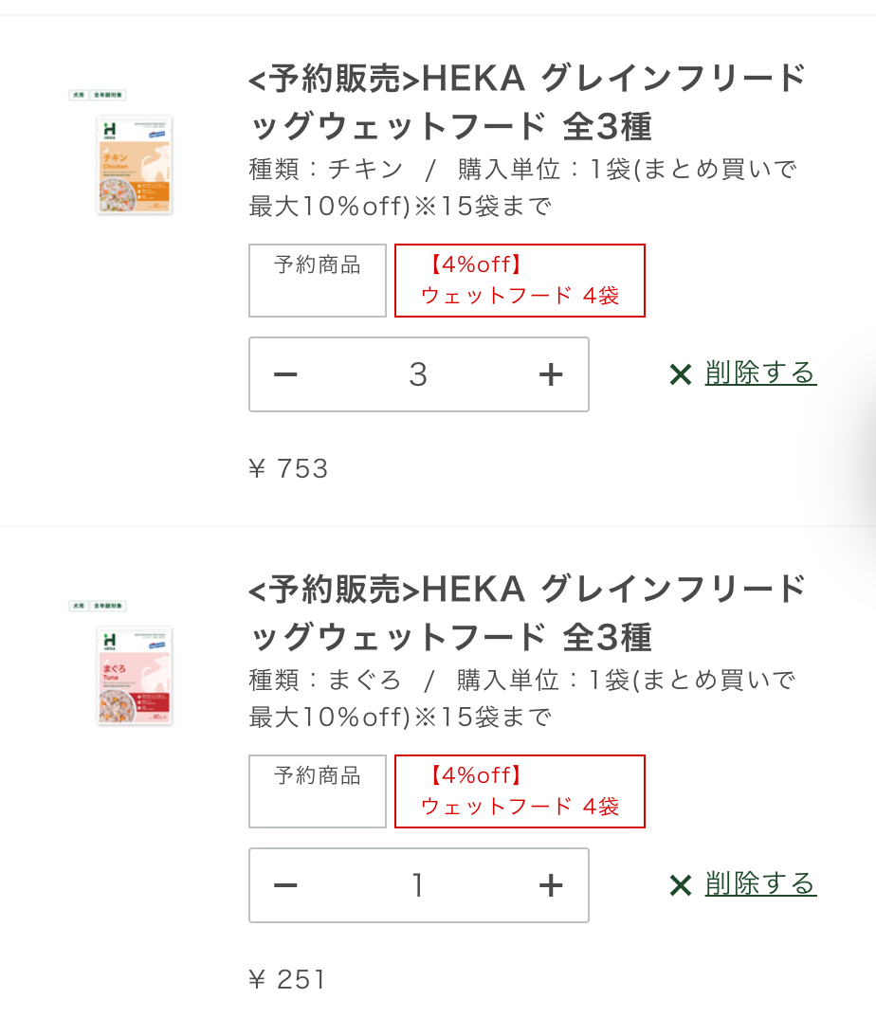
Task: Click the X icon for the まぐろ item
Action: click(x=680, y=886)
